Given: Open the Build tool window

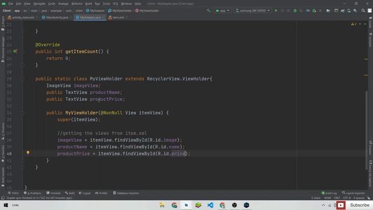Looking at the screenshot, I should 70,193.
